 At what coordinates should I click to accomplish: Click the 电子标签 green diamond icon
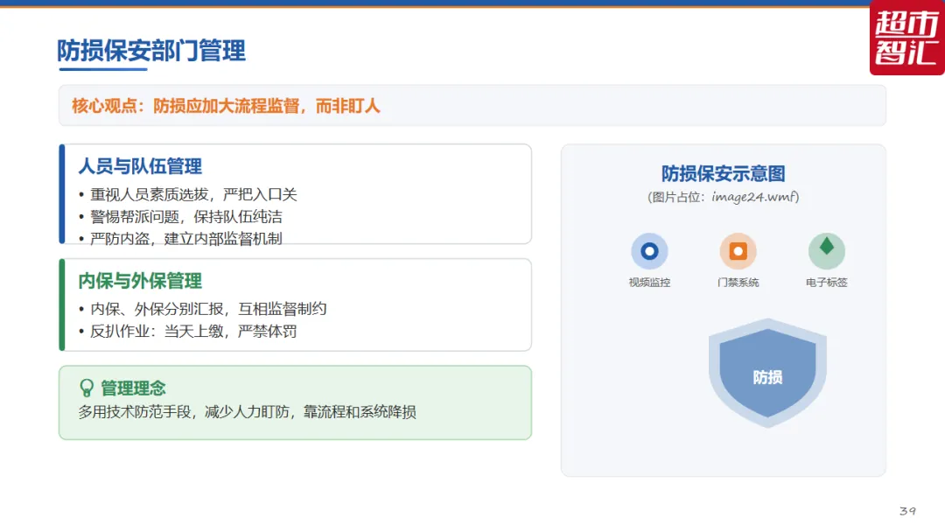pyautogui.click(x=826, y=250)
